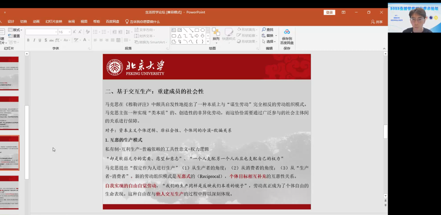Viewport: 441px width, 215px height.
Task: Open the 幻灯片放映 (Slide Show) tab
Action: point(54,21)
